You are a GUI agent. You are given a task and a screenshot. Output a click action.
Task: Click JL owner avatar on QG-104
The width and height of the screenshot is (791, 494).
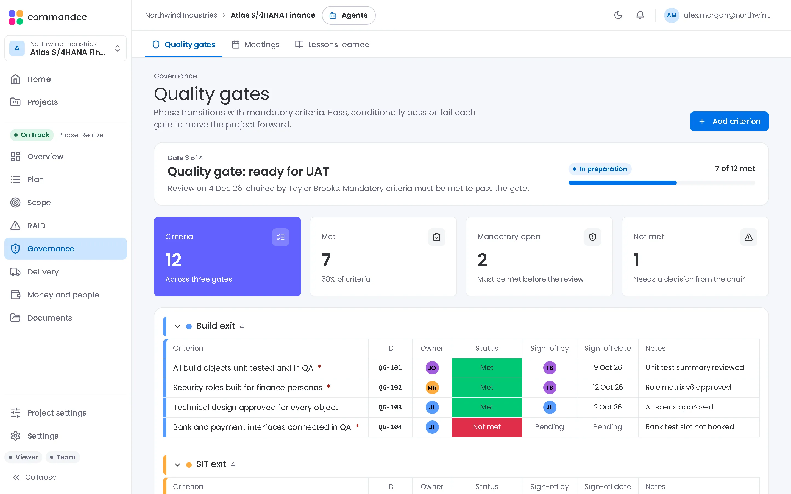tap(432, 427)
